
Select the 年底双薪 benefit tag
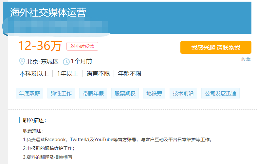[x=29, y=93]
